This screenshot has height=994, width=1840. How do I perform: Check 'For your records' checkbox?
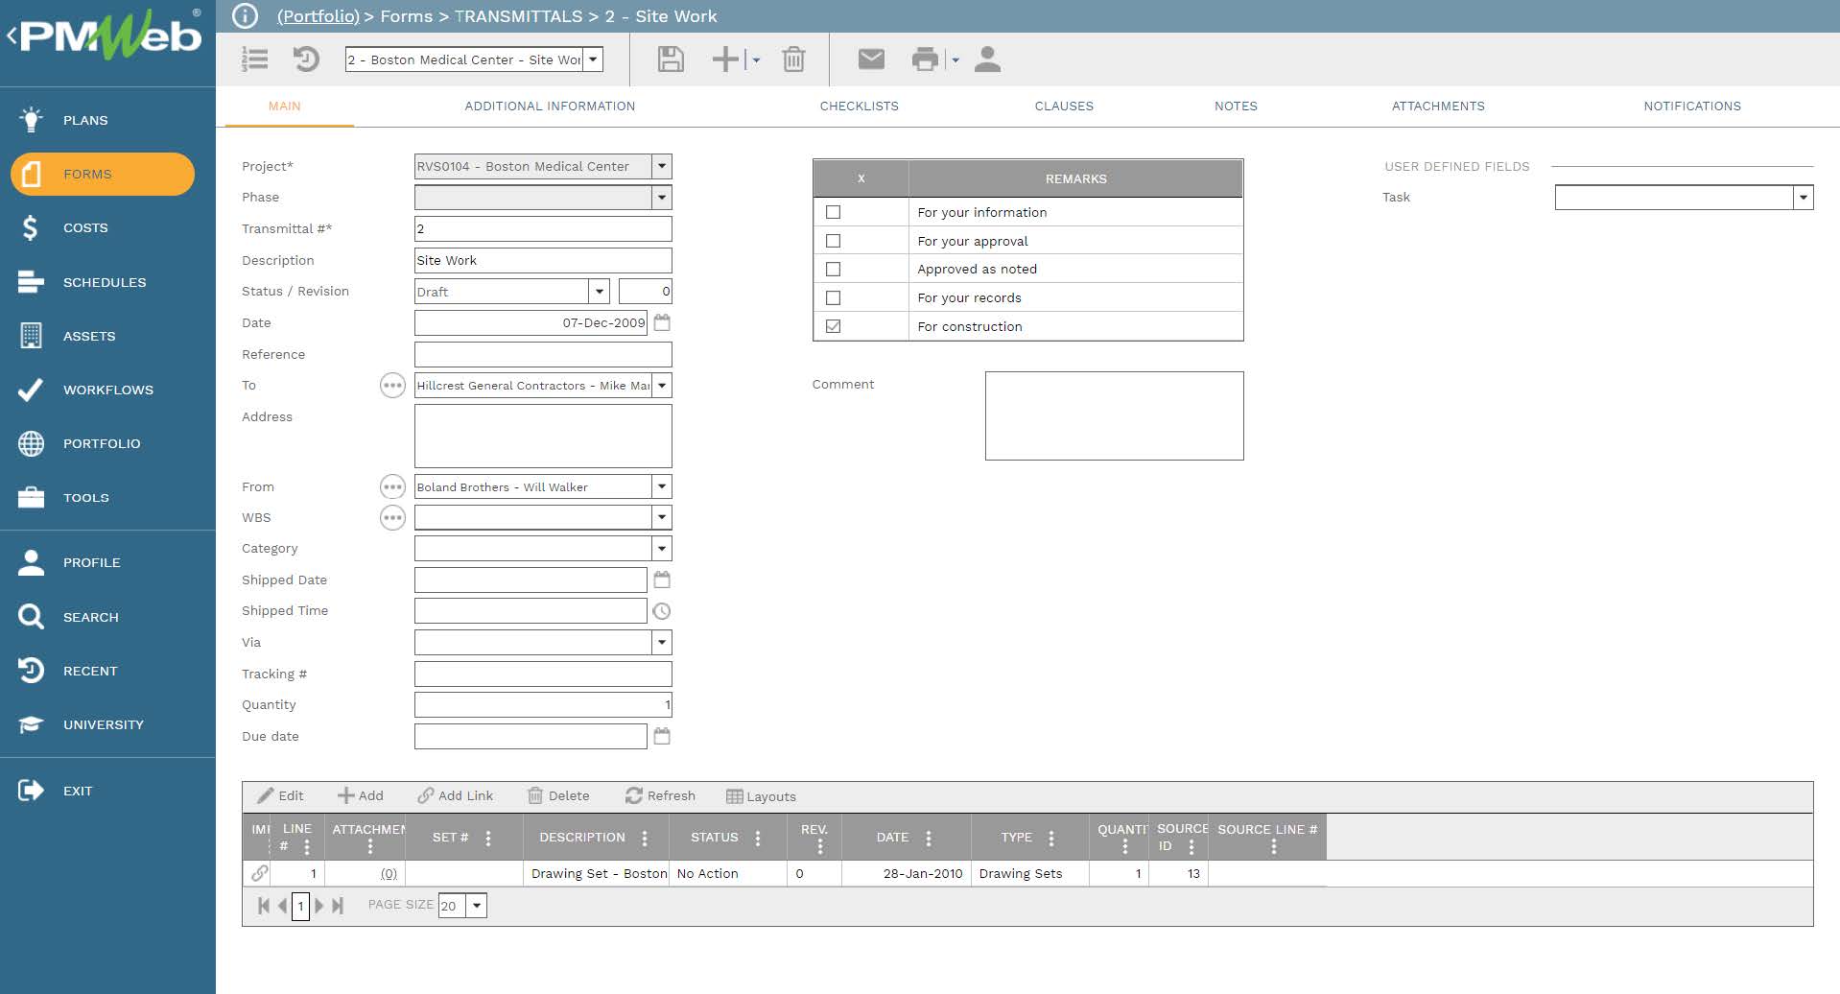[x=833, y=298]
